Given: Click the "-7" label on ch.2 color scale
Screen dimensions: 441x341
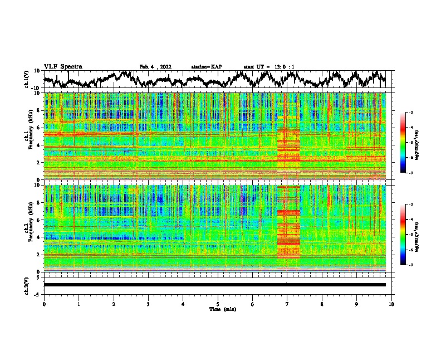Looking at the screenshot, I should (x=411, y=265).
